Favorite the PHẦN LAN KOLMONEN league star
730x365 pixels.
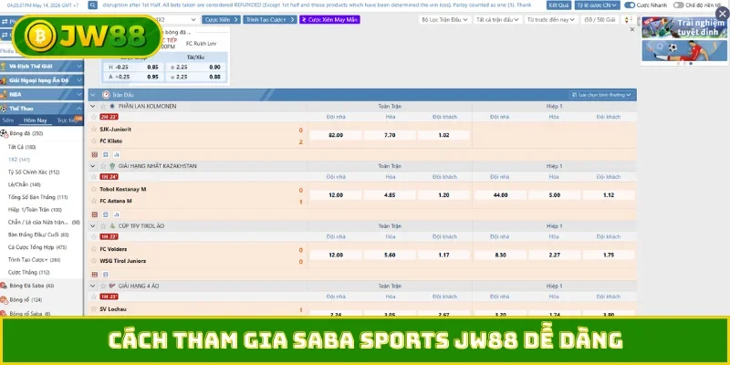click(x=103, y=106)
